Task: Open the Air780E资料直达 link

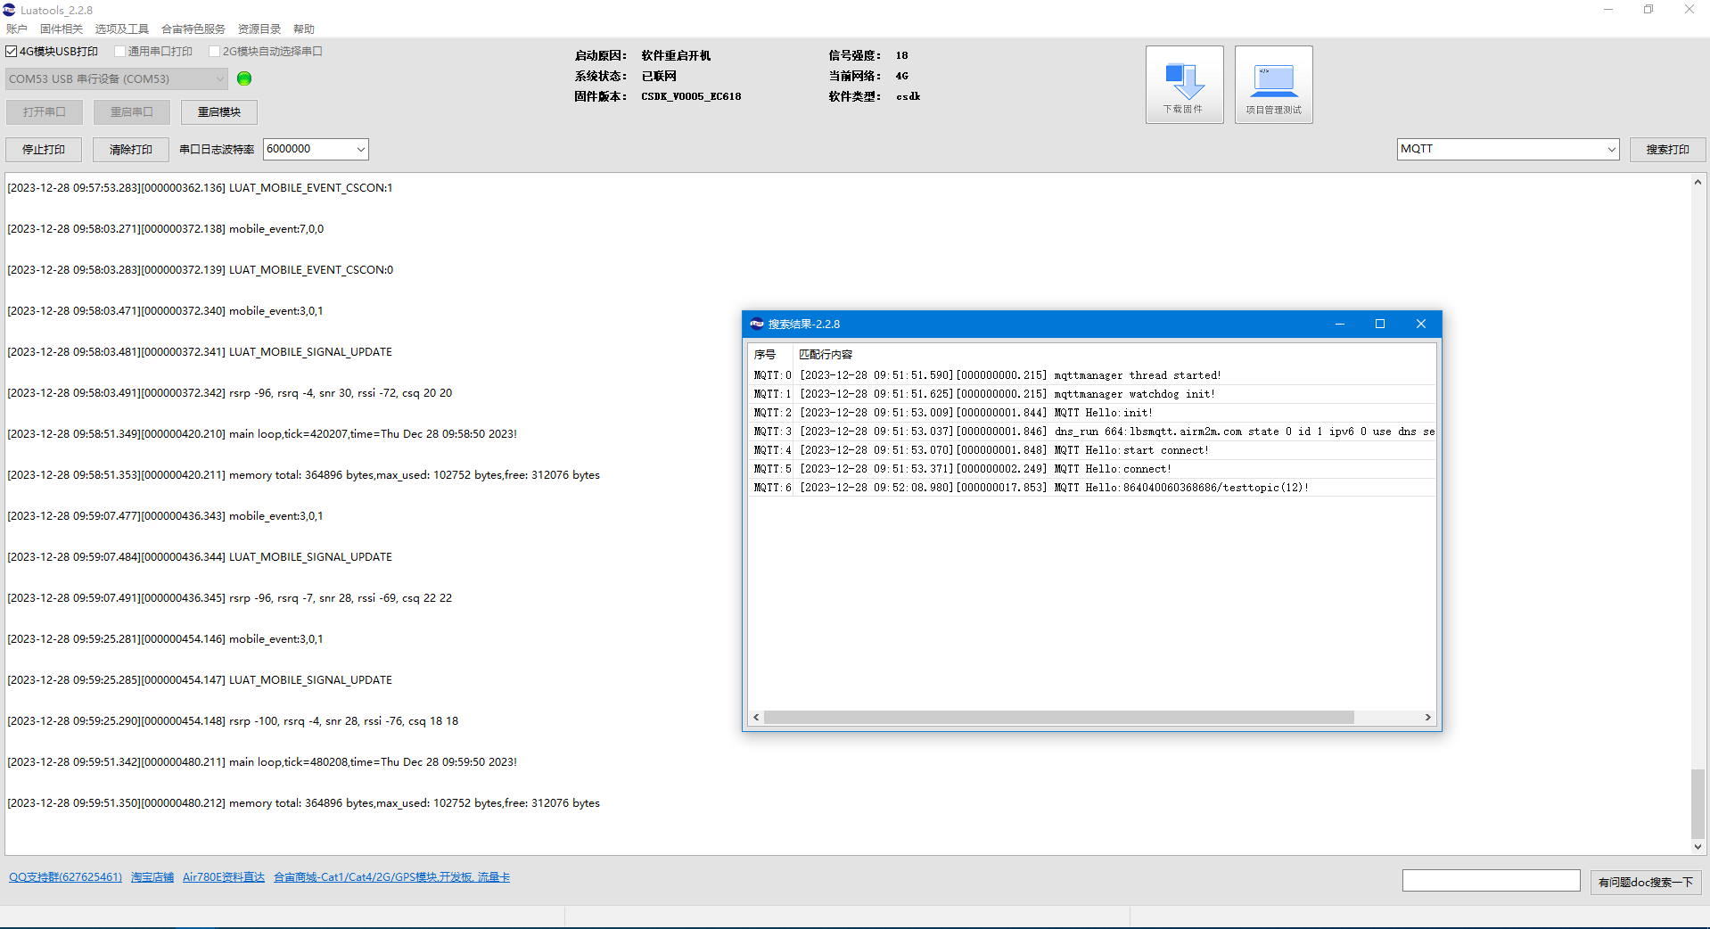Action: pyautogui.click(x=224, y=877)
